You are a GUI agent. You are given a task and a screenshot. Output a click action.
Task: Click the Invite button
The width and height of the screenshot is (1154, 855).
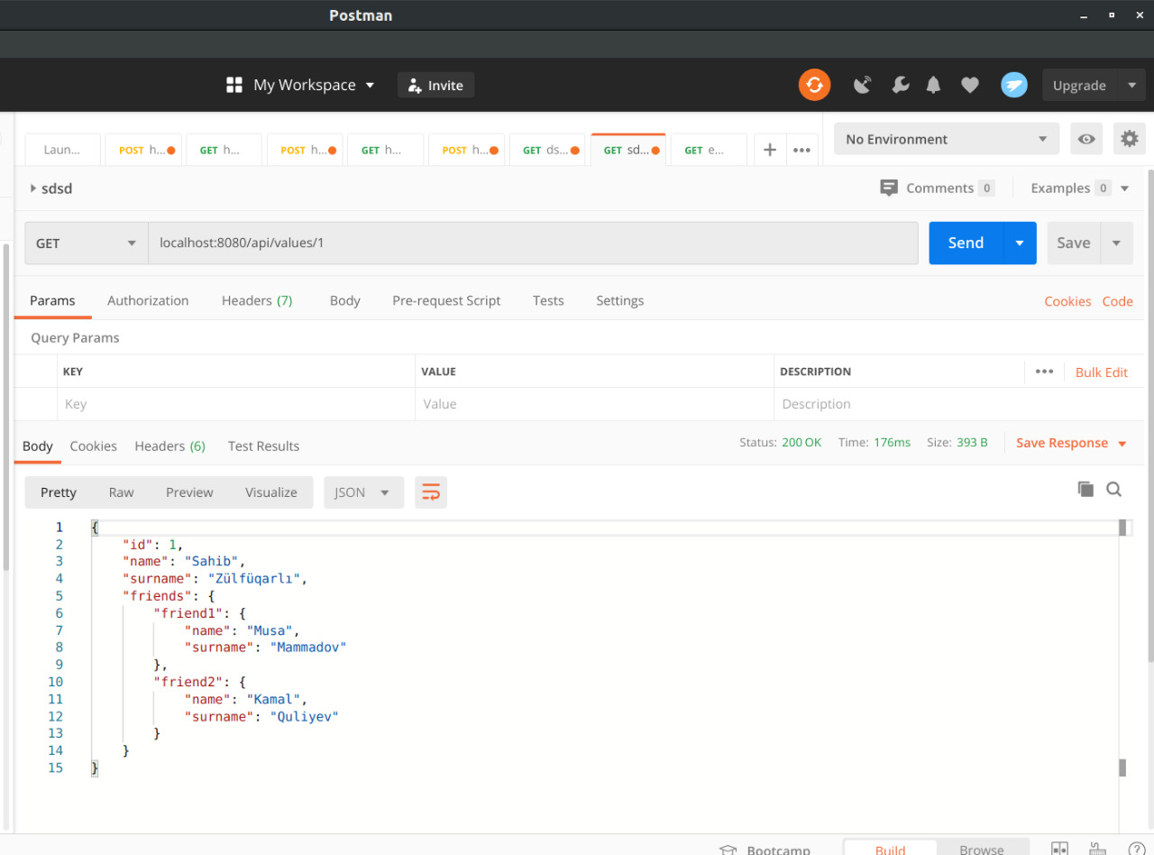pyautogui.click(x=435, y=85)
